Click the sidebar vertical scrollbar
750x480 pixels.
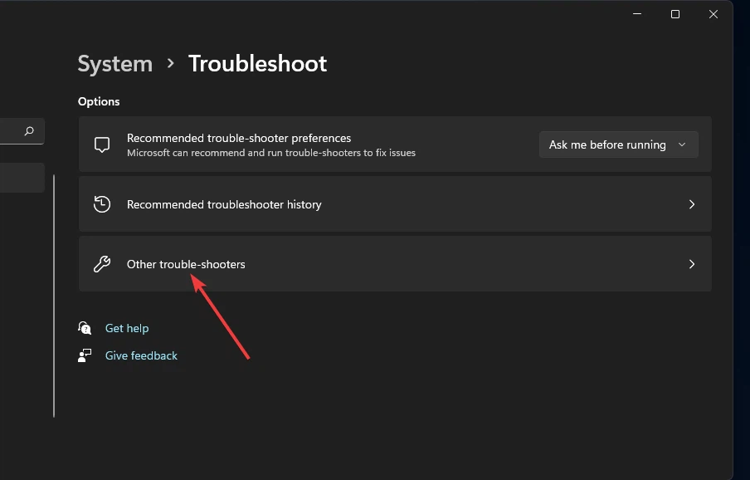[x=54, y=295]
